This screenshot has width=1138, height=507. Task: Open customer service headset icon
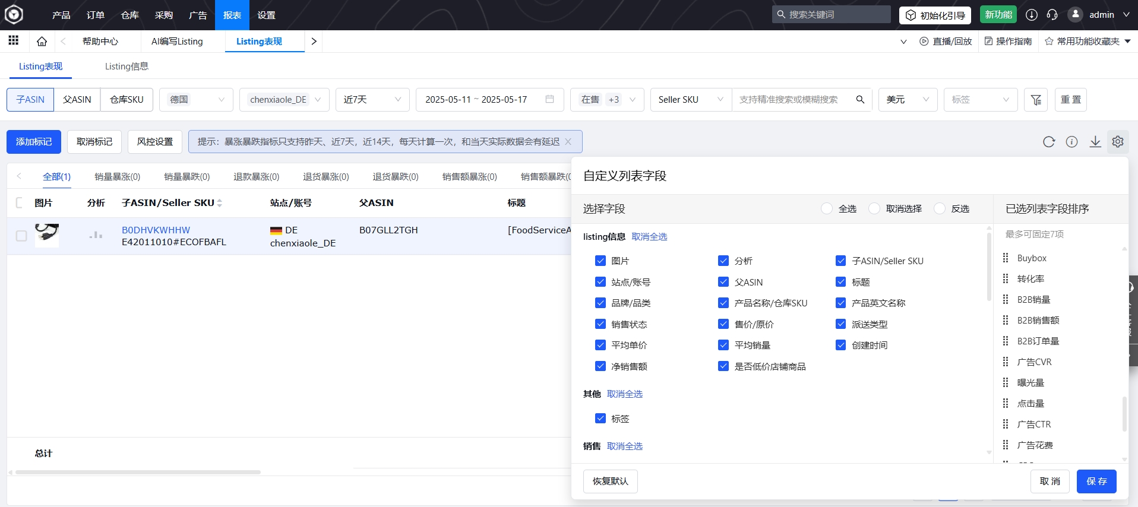tap(1052, 15)
